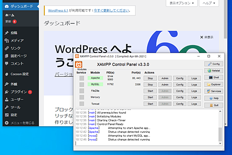
Task: Open the ダッシュボード menu in WordPress sidebar
Action: coord(21,6)
